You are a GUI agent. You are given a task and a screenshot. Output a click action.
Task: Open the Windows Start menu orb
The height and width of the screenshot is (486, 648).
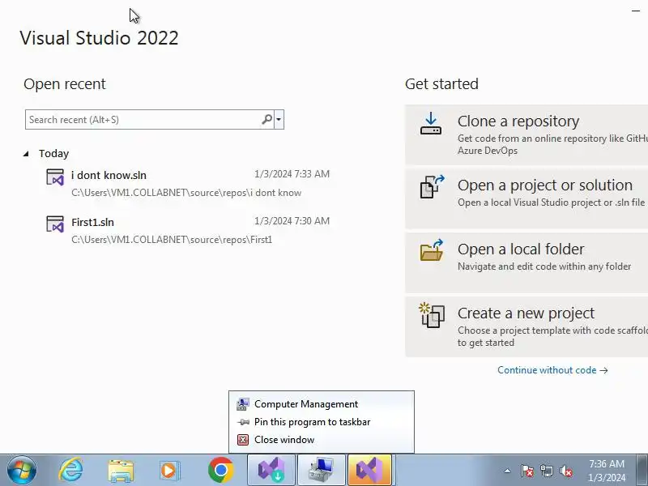(x=21, y=471)
